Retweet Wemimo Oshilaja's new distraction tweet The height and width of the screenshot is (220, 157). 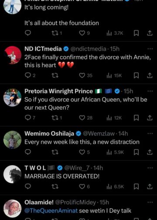[55, 152]
